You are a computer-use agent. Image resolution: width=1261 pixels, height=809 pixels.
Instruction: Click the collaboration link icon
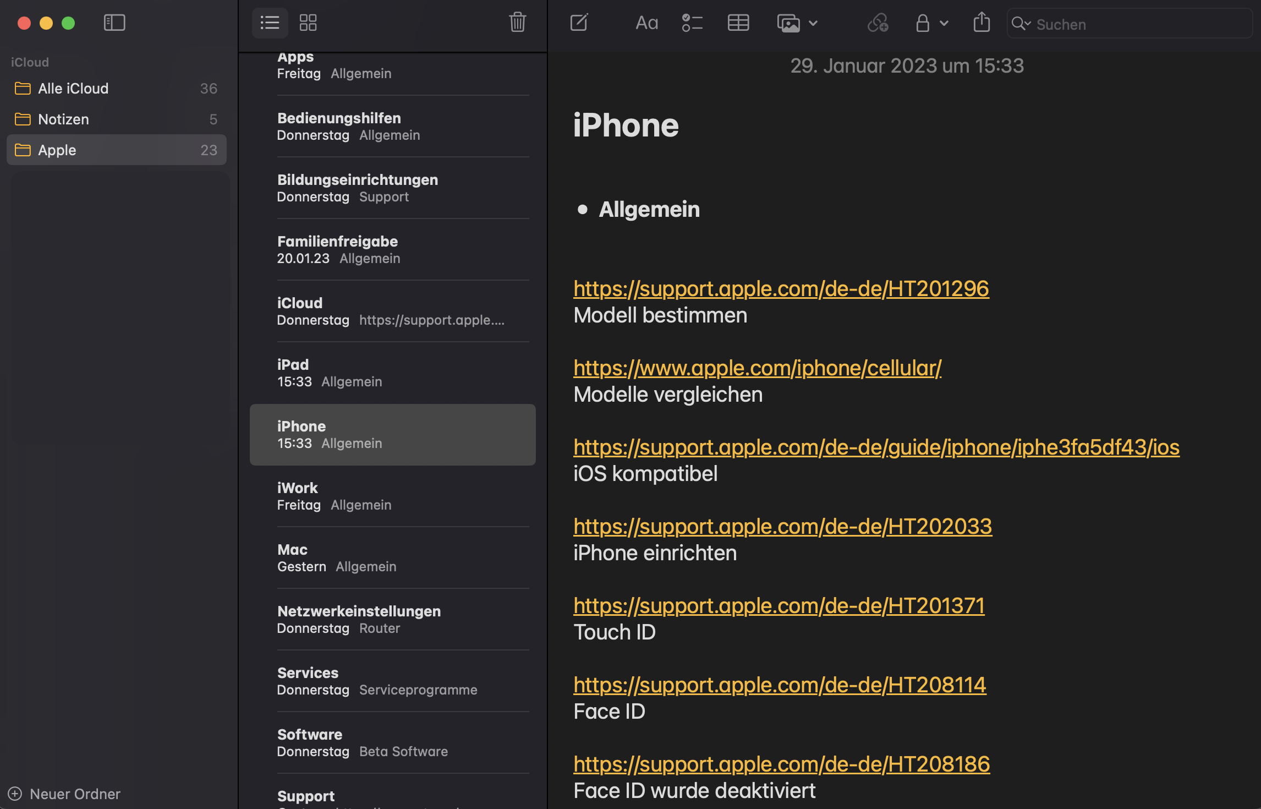pos(878,23)
